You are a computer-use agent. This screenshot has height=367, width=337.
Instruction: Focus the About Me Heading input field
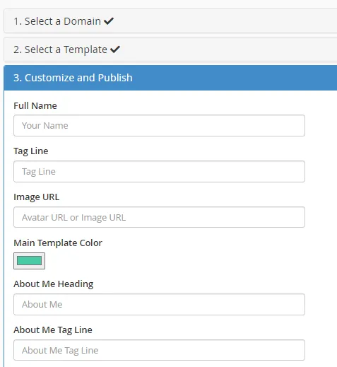[159, 304]
